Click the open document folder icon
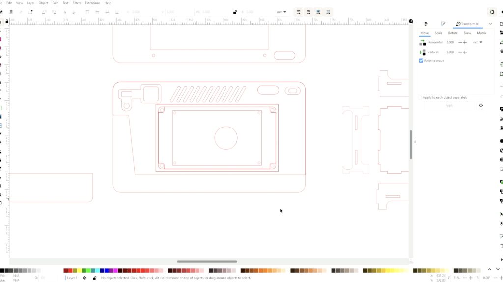503x282 pixels. 501,32
